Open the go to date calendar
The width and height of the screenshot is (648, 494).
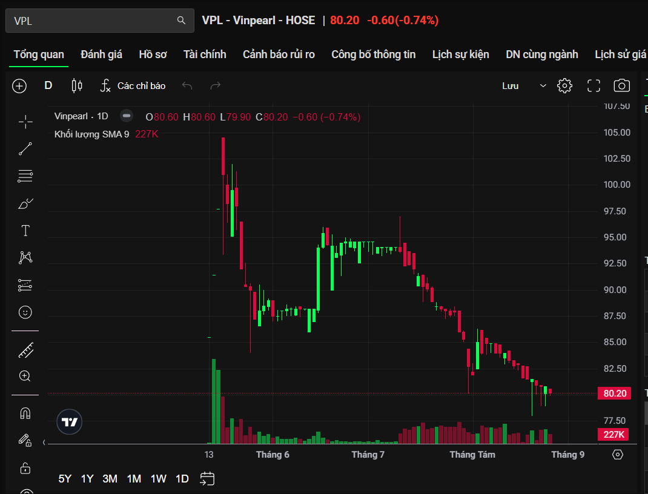207,479
